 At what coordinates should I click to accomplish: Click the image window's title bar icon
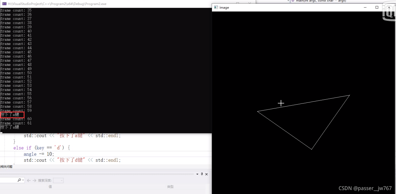(x=216, y=7)
